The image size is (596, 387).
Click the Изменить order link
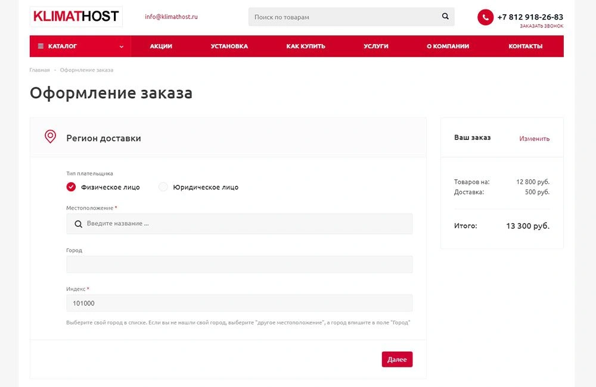pyautogui.click(x=534, y=139)
